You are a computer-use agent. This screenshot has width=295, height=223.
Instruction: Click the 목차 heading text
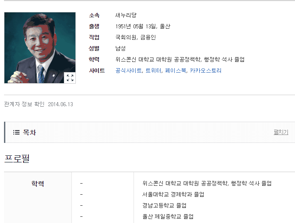pyautogui.click(x=29, y=132)
